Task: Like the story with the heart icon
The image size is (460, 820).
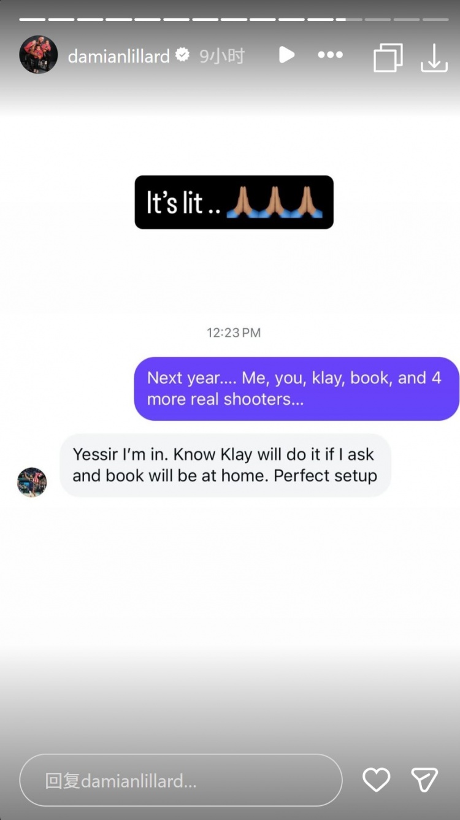Action: click(377, 780)
